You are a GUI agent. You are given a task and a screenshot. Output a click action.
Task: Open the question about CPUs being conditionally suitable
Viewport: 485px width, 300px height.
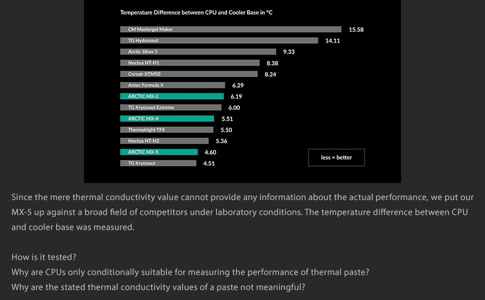coord(190,272)
